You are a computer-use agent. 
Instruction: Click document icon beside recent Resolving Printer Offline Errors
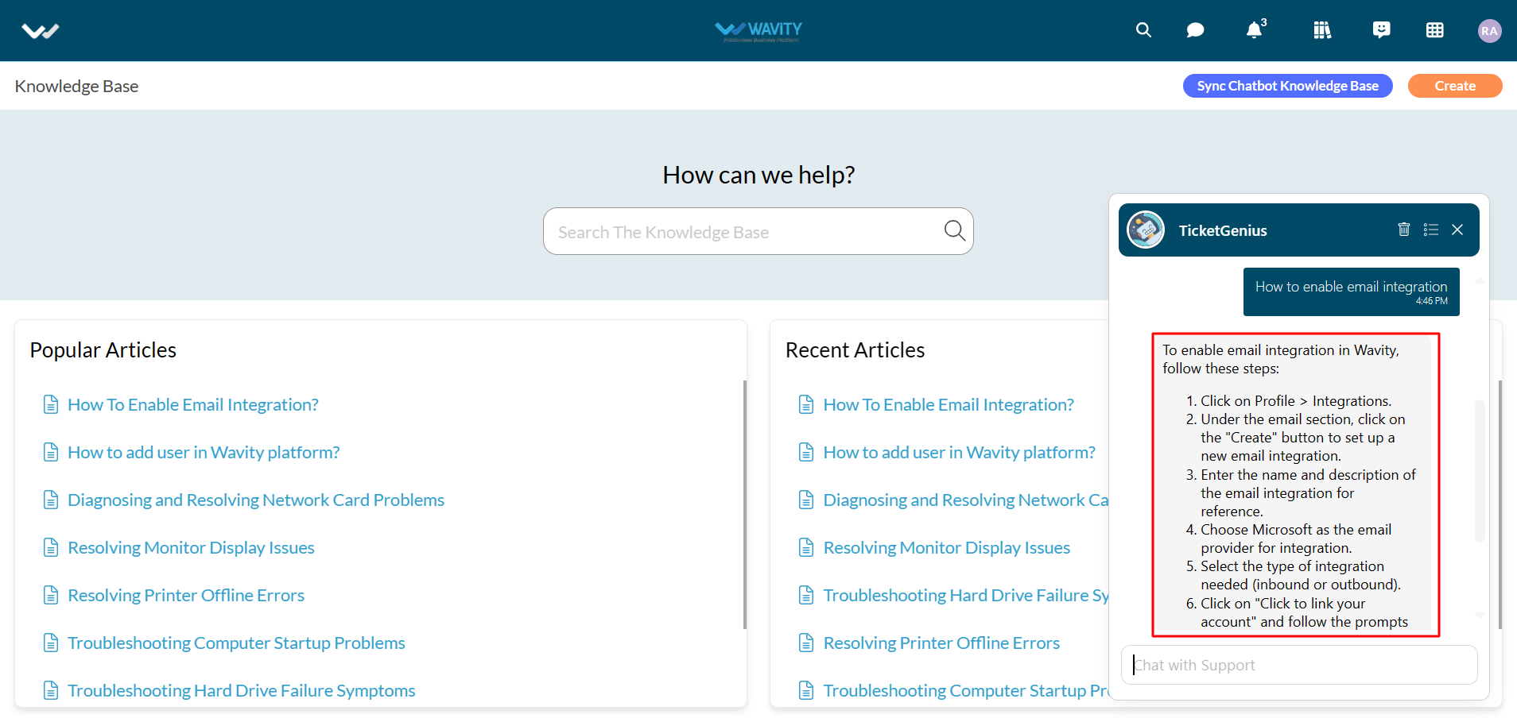pyautogui.click(x=806, y=643)
